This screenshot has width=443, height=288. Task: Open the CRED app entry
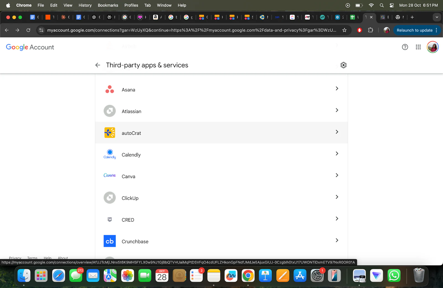tap(221, 219)
